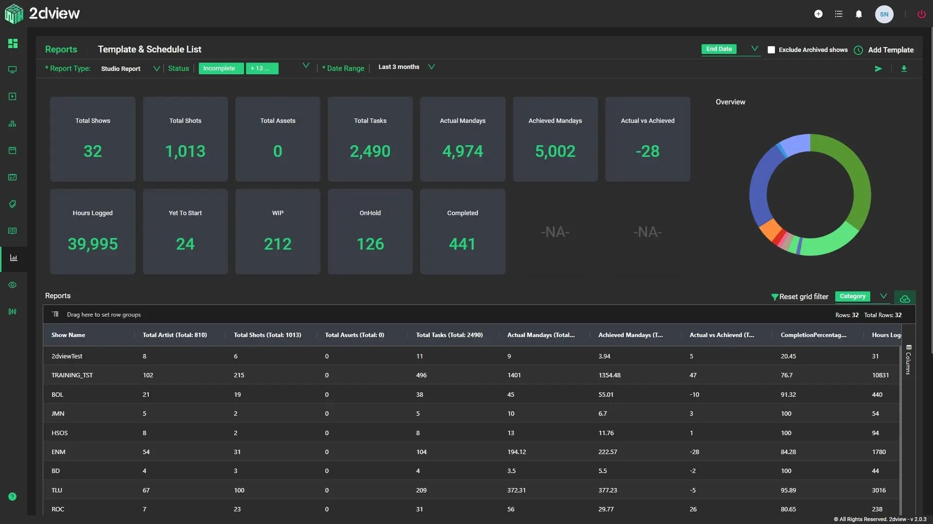Sort by Total Tasks column header

[x=449, y=335]
